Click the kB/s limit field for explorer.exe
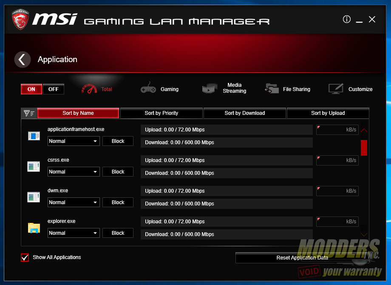391x285 pixels. pos(337,222)
